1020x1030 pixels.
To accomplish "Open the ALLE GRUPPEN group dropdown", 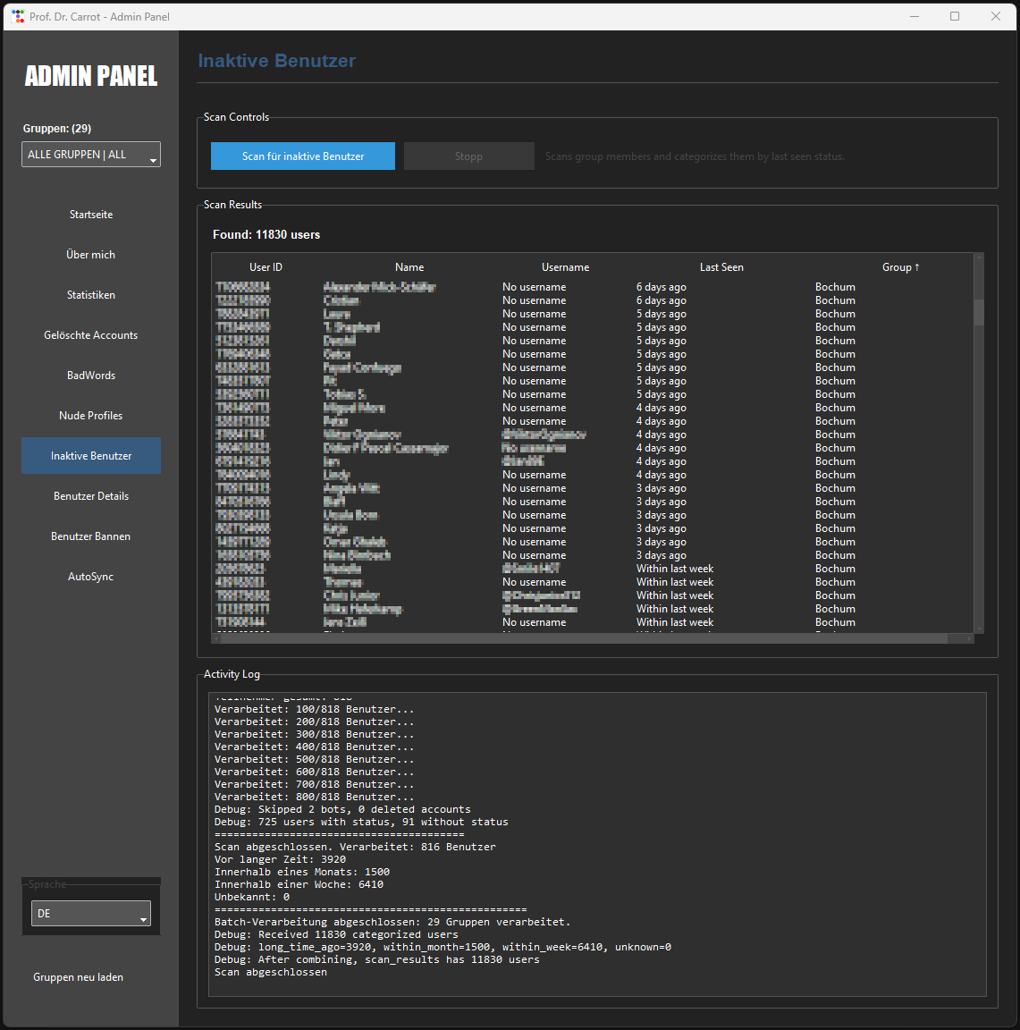I will click(x=91, y=155).
